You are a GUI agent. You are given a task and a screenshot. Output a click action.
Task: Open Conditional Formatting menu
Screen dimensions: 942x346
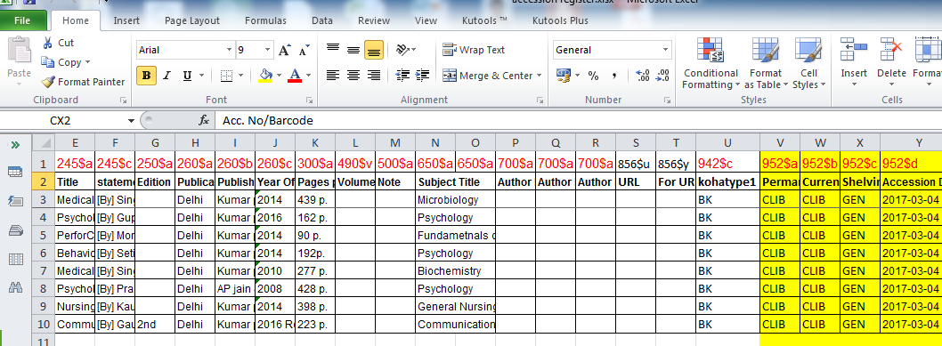[711, 63]
